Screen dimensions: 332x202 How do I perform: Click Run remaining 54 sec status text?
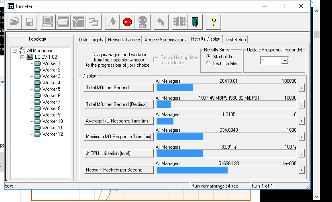click(214, 186)
